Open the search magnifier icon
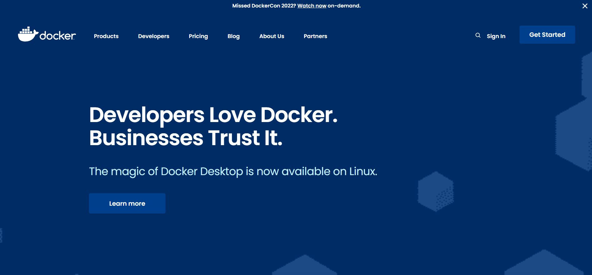The width and height of the screenshot is (592, 275). point(478,36)
